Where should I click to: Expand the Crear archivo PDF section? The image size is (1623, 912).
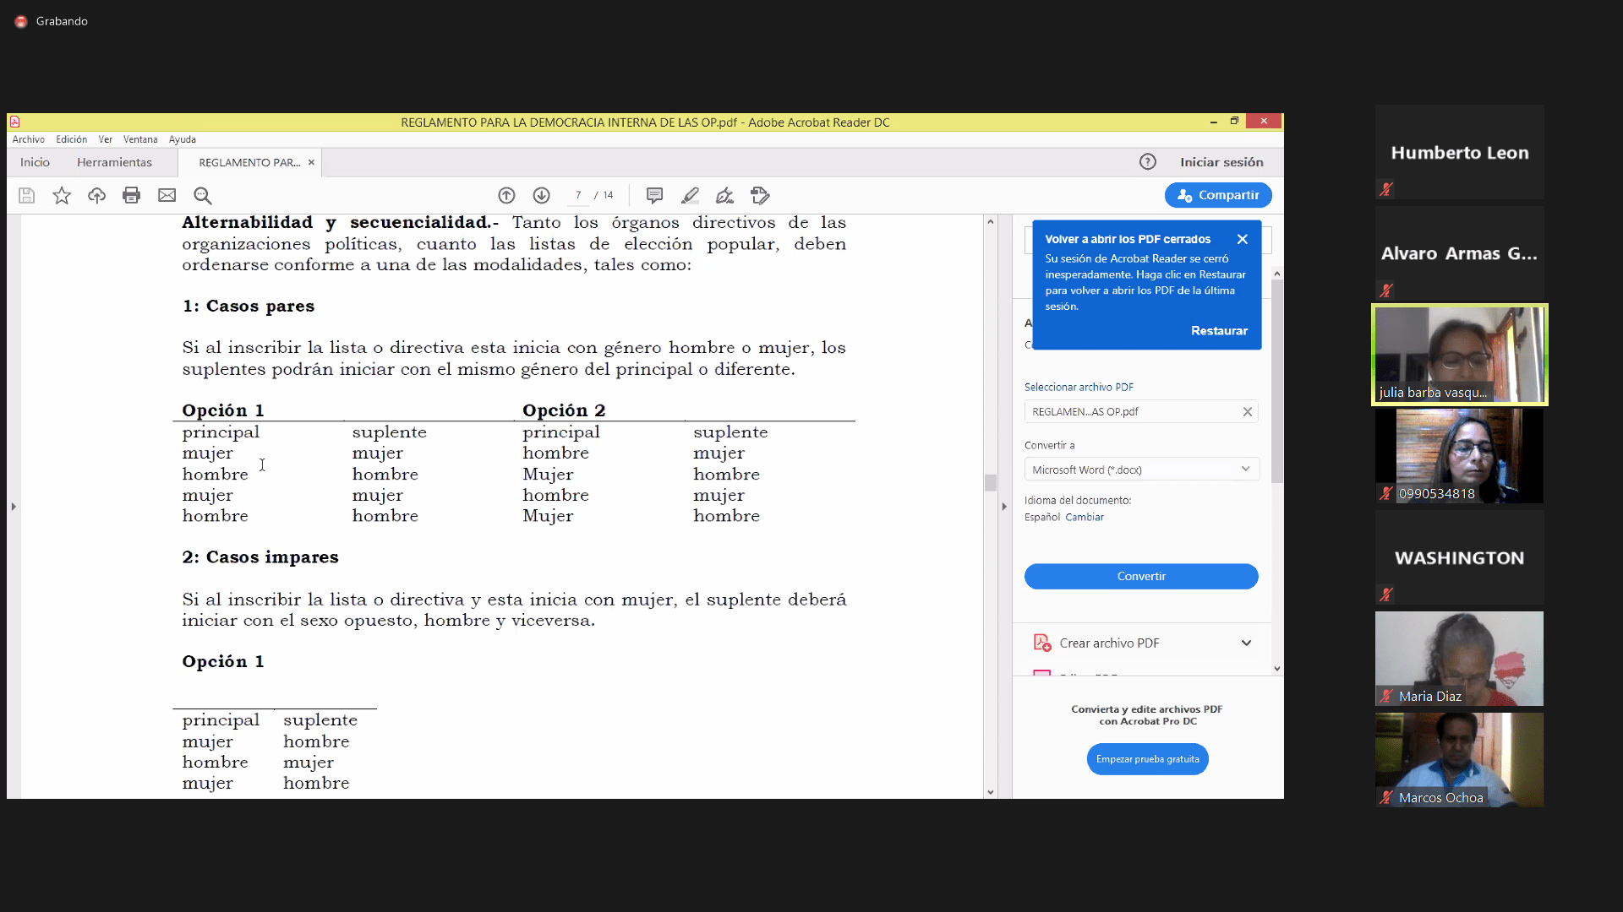coord(1246,643)
